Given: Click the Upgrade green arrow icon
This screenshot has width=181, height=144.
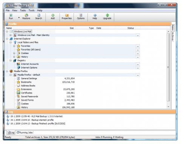Looking at the screenshot, I should pyautogui.click(x=107, y=15).
